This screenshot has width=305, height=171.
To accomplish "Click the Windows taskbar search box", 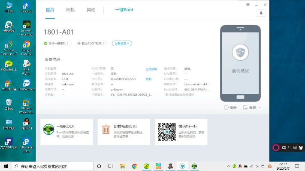I will (51, 166).
